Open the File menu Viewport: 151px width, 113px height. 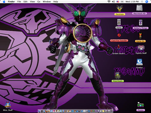tap(19, 1)
